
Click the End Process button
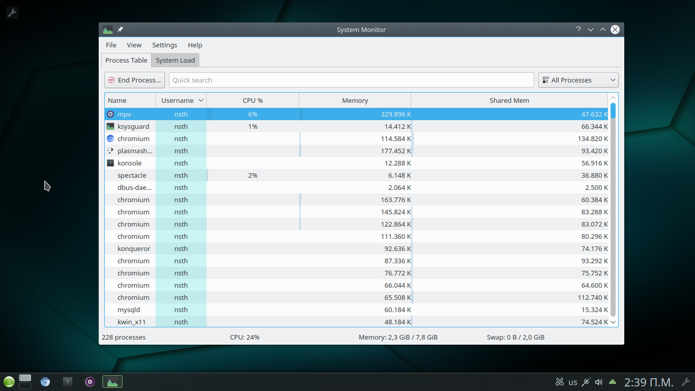134,80
